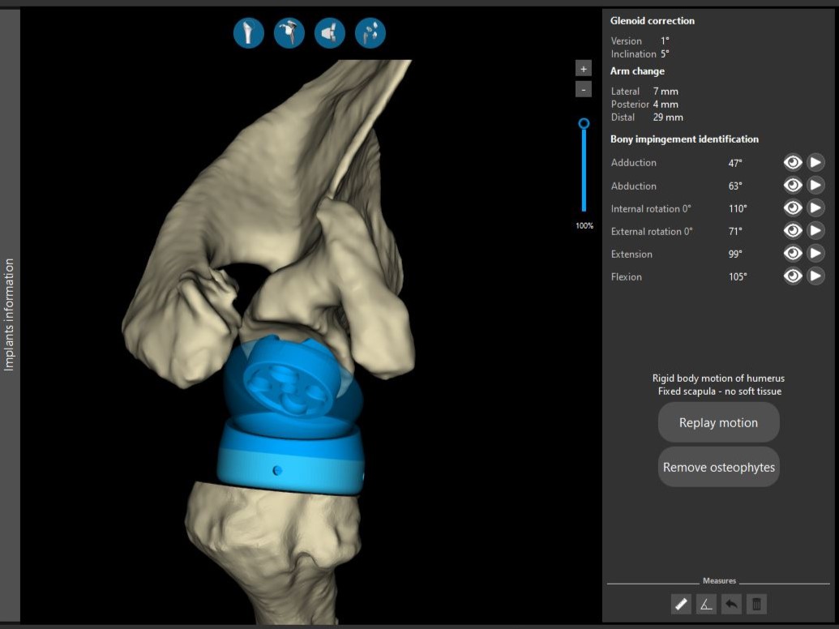Select the humerus-only view icon
Viewport: 839px width, 629px height.
(x=249, y=33)
